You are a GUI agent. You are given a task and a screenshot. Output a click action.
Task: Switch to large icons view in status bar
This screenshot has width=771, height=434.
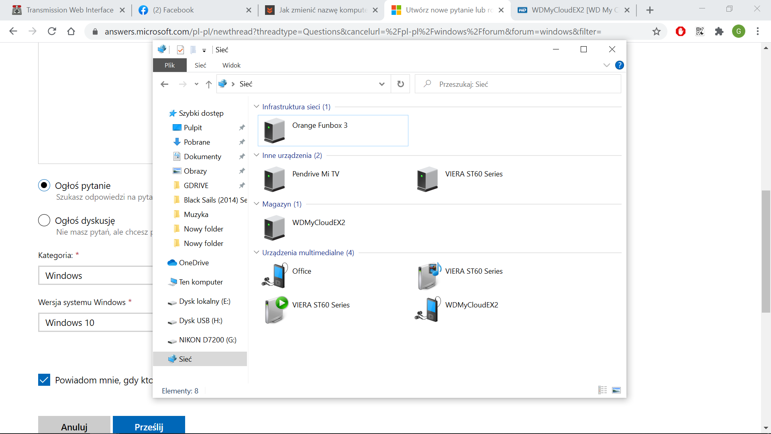coord(616,390)
